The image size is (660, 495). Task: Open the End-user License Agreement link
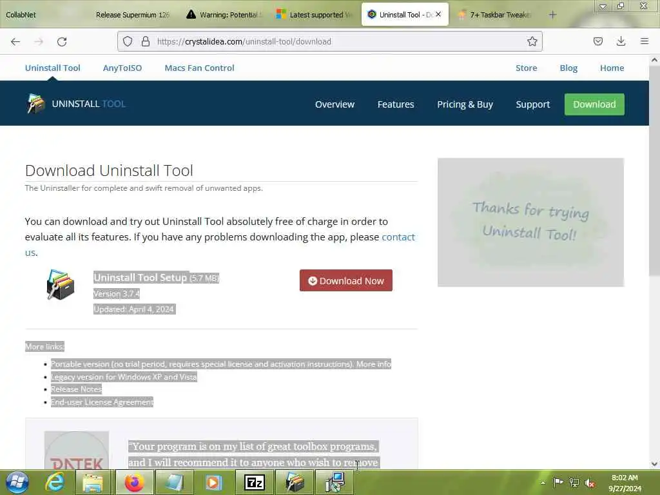coord(102,402)
